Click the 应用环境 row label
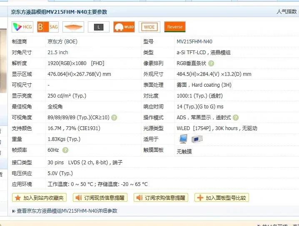299x226 pixels. coord(22,184)
